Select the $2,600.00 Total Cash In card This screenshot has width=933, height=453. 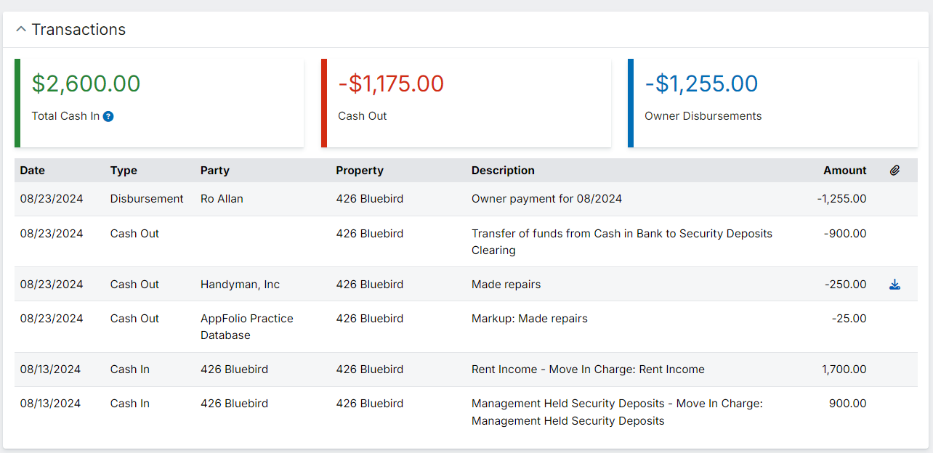pyautogui.click(x=159, y=103)
